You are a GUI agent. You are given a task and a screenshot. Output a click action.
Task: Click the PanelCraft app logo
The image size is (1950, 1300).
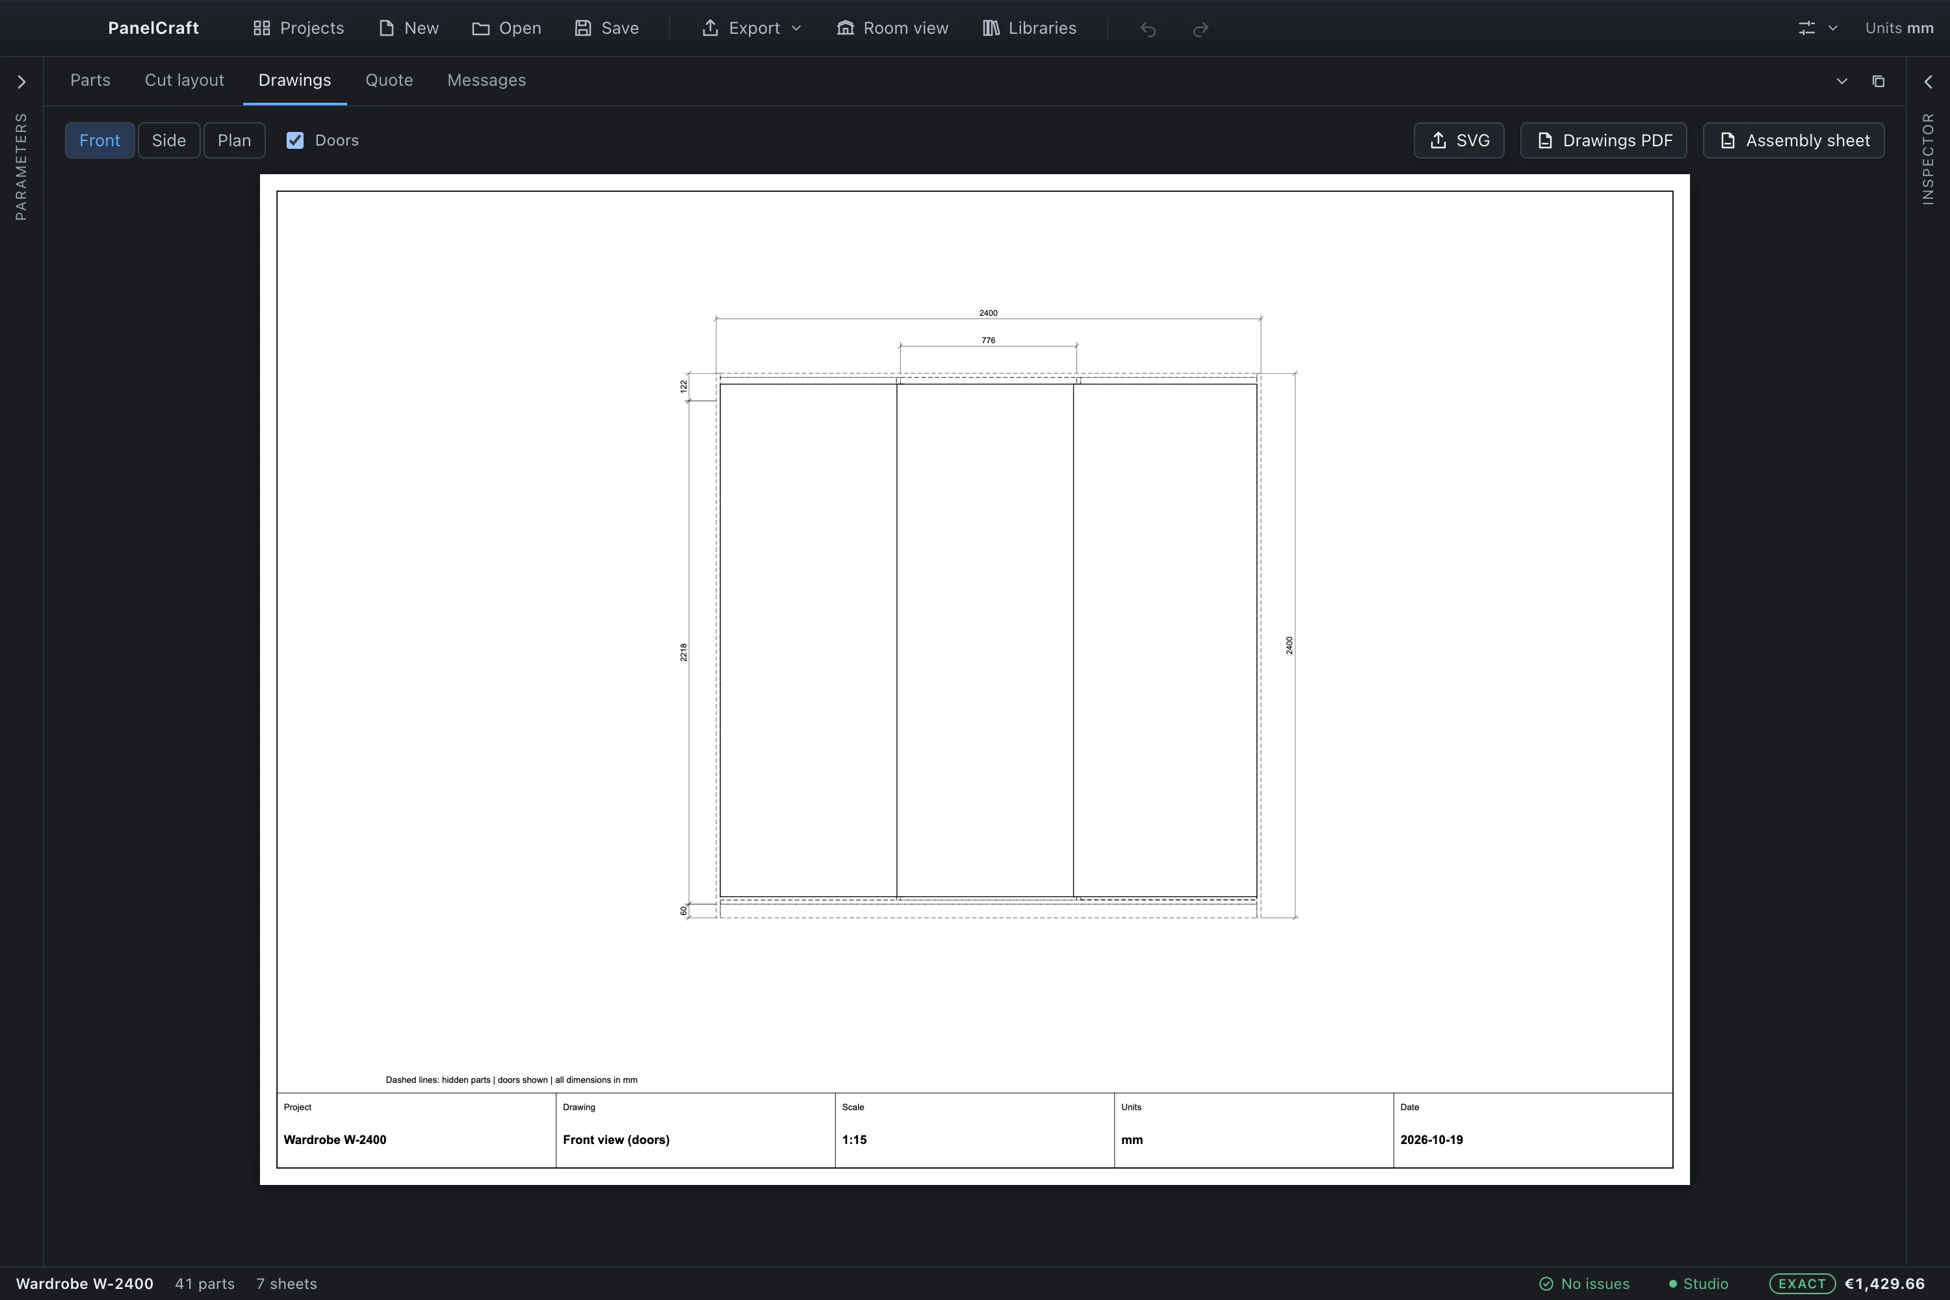point(153,28)
